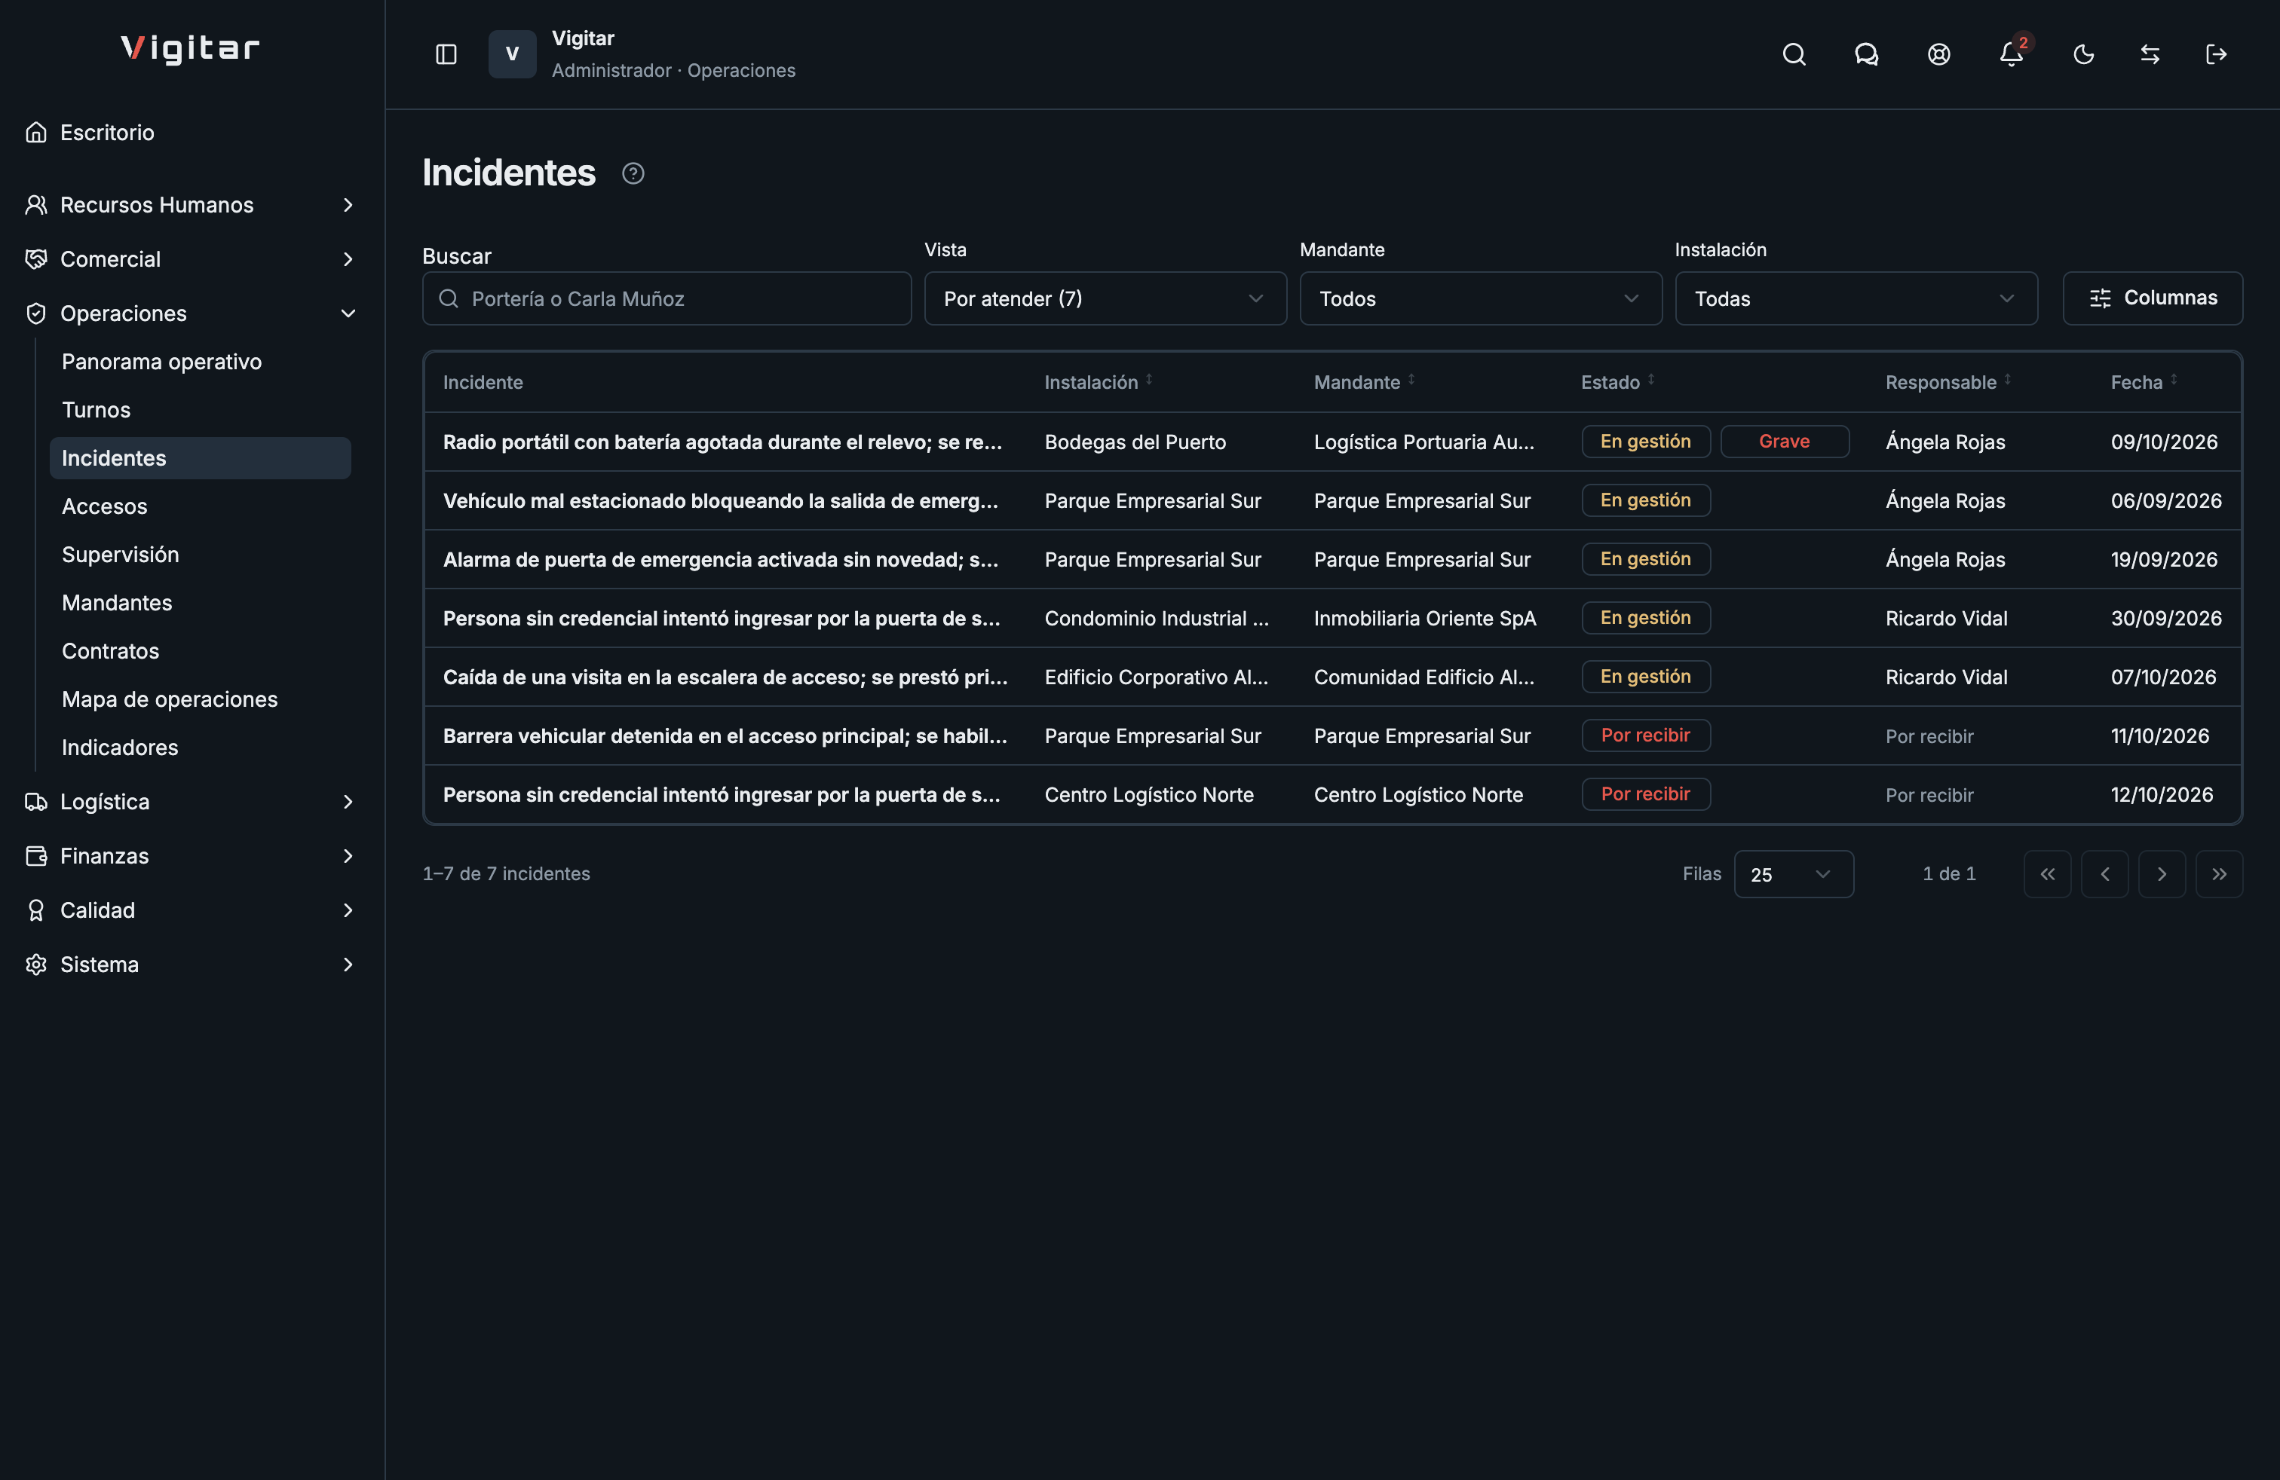The width and height of the screenshot is (2280, 1480).
Task: Toggle the sidebar panel icon
Action: pyautogui.click(x=446, y=54)
